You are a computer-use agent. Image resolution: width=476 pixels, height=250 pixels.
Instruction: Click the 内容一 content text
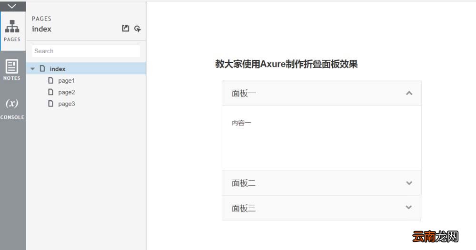coord(242,123)
